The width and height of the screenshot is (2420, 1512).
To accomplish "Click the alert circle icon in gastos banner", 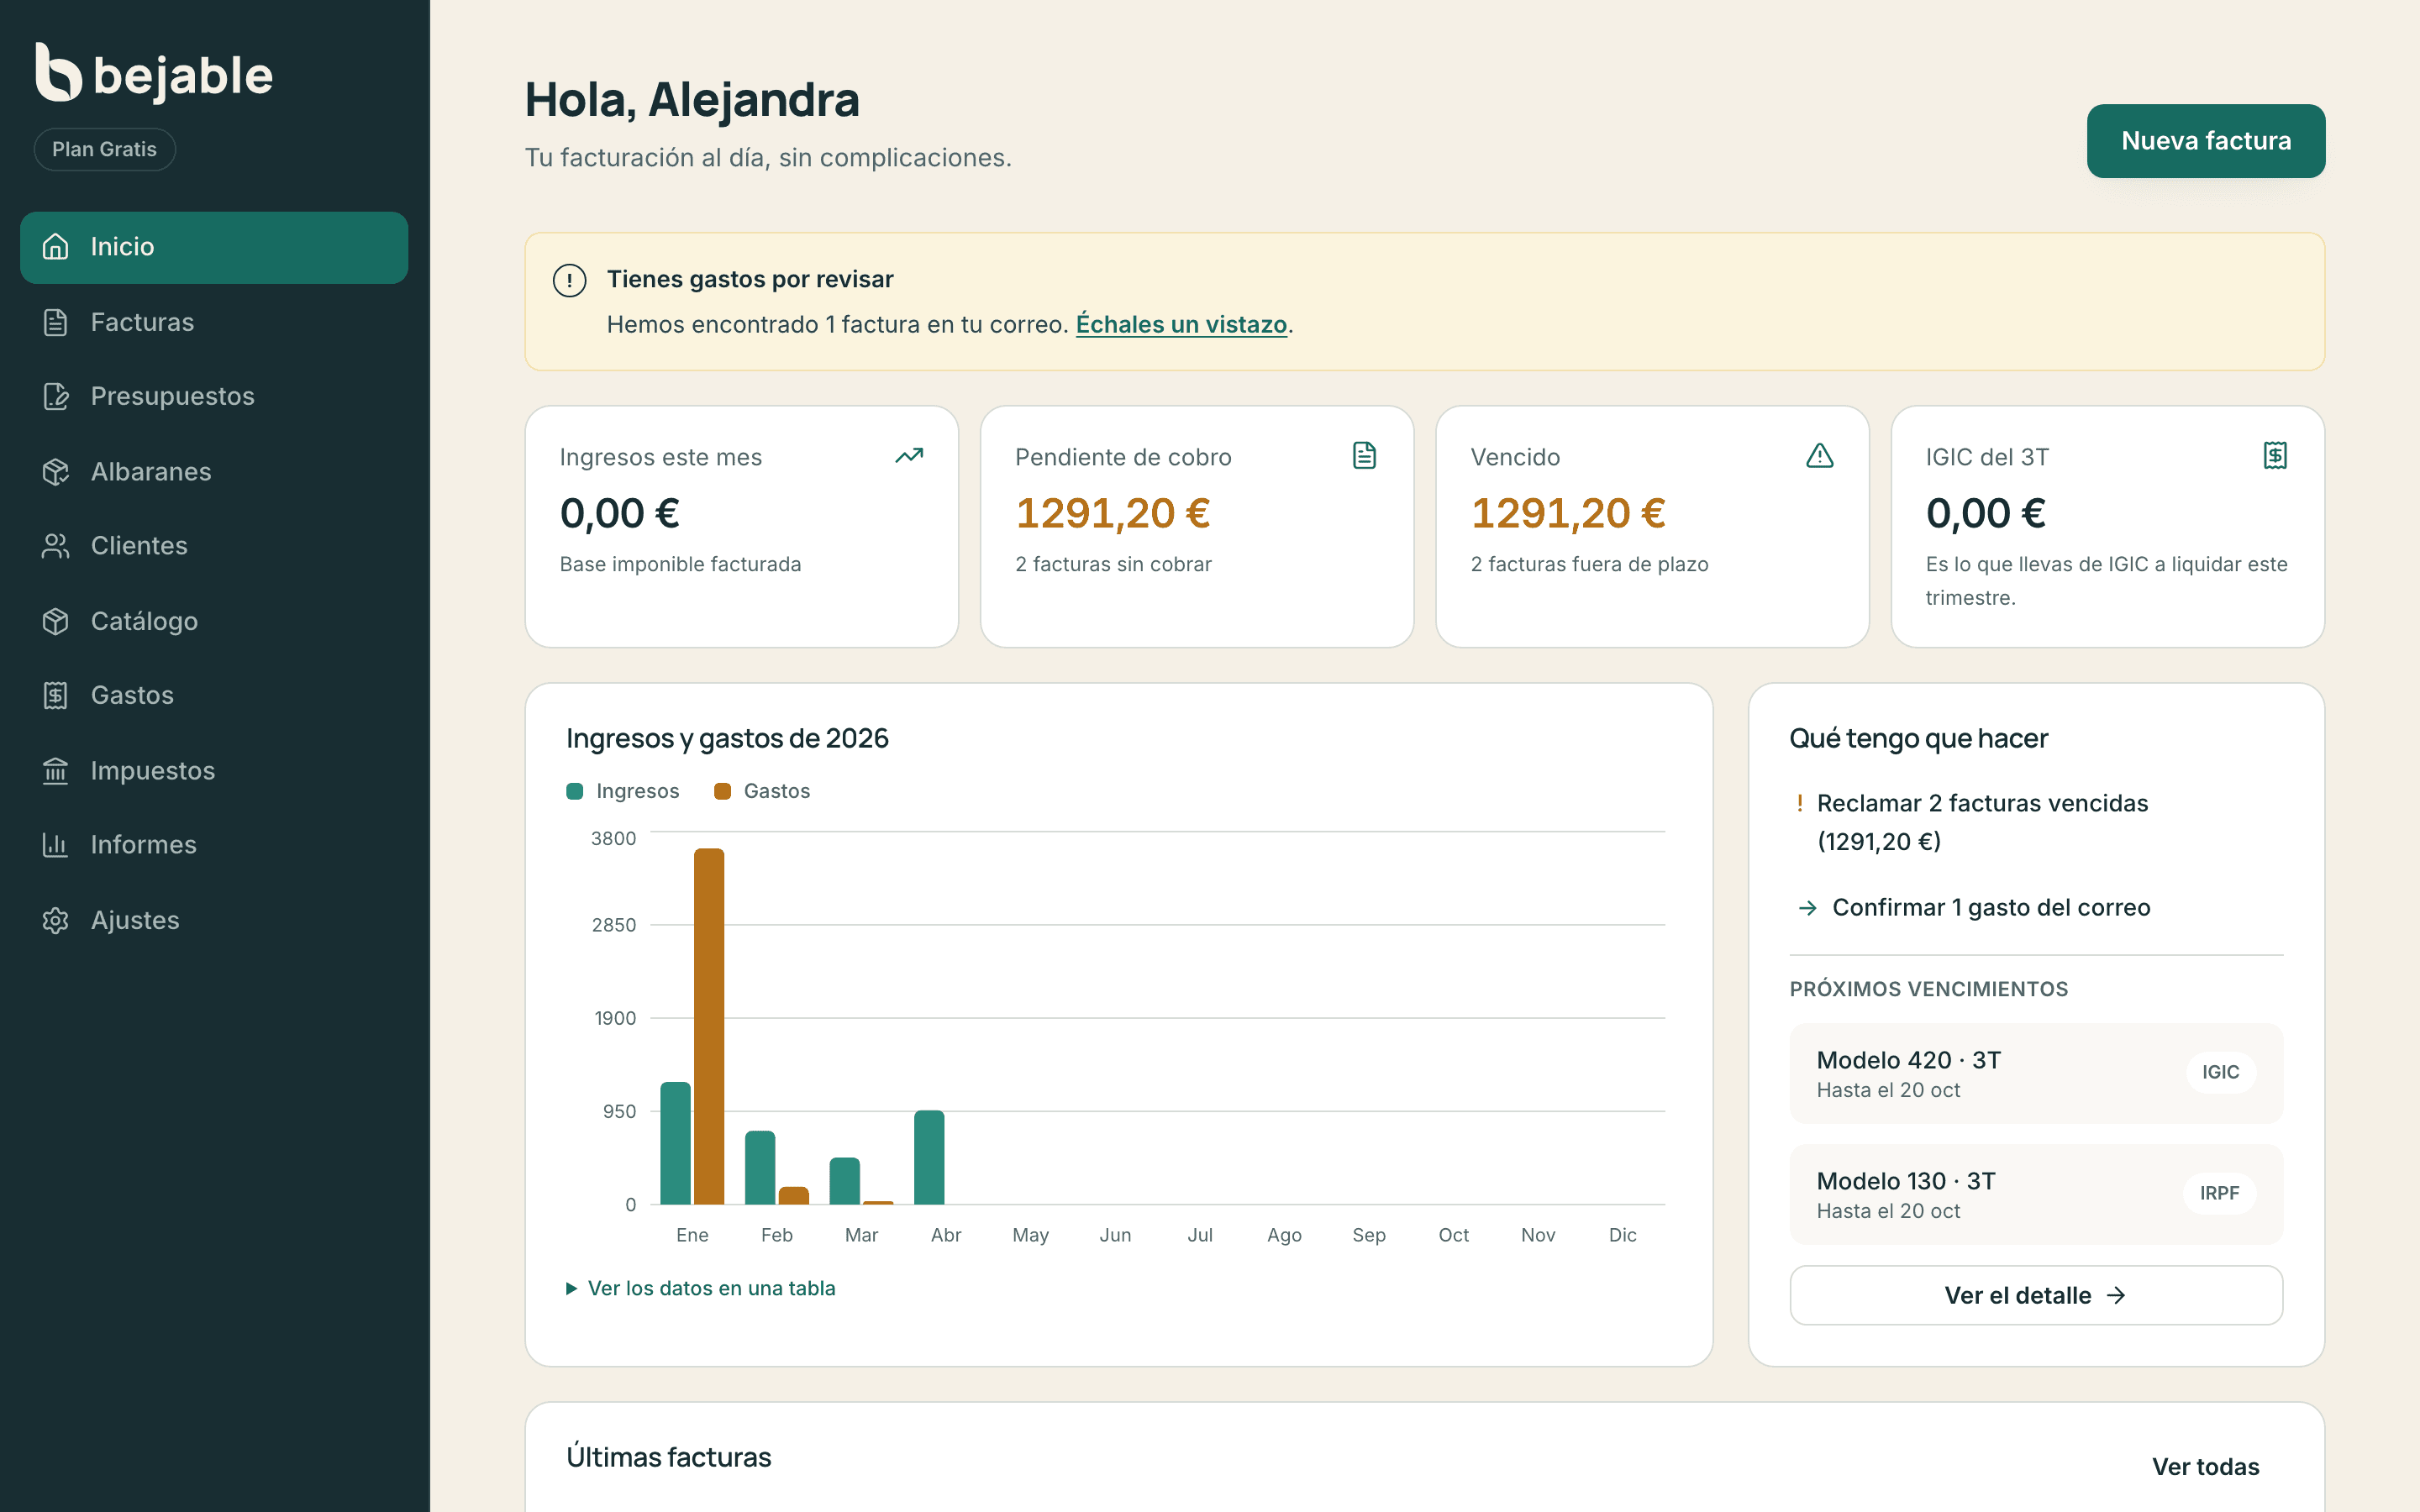I will [570, 281].
